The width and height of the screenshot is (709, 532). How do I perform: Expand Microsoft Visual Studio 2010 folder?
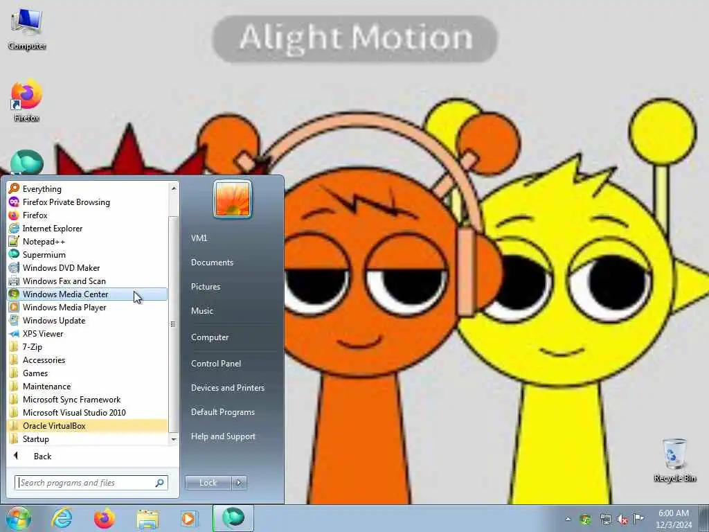point(87,412)
